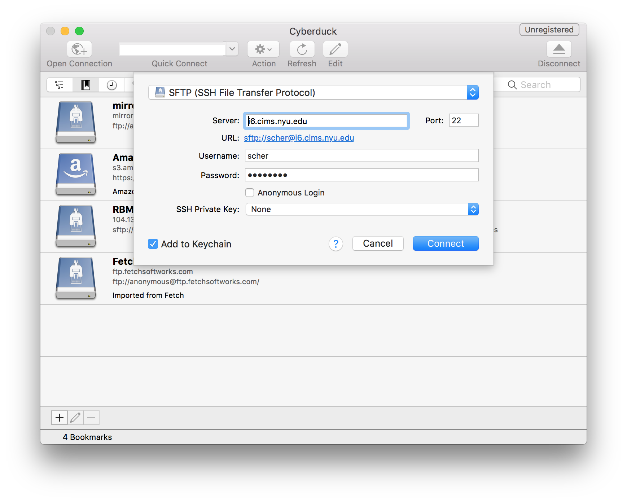This screenshot has height=502, width=627.
Task: Focus the Password input field
Action: (x=362, y=175)
